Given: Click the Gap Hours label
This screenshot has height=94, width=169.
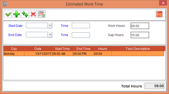Looking at the screenshot, I should pyautogui.click(x=116, y=35).
